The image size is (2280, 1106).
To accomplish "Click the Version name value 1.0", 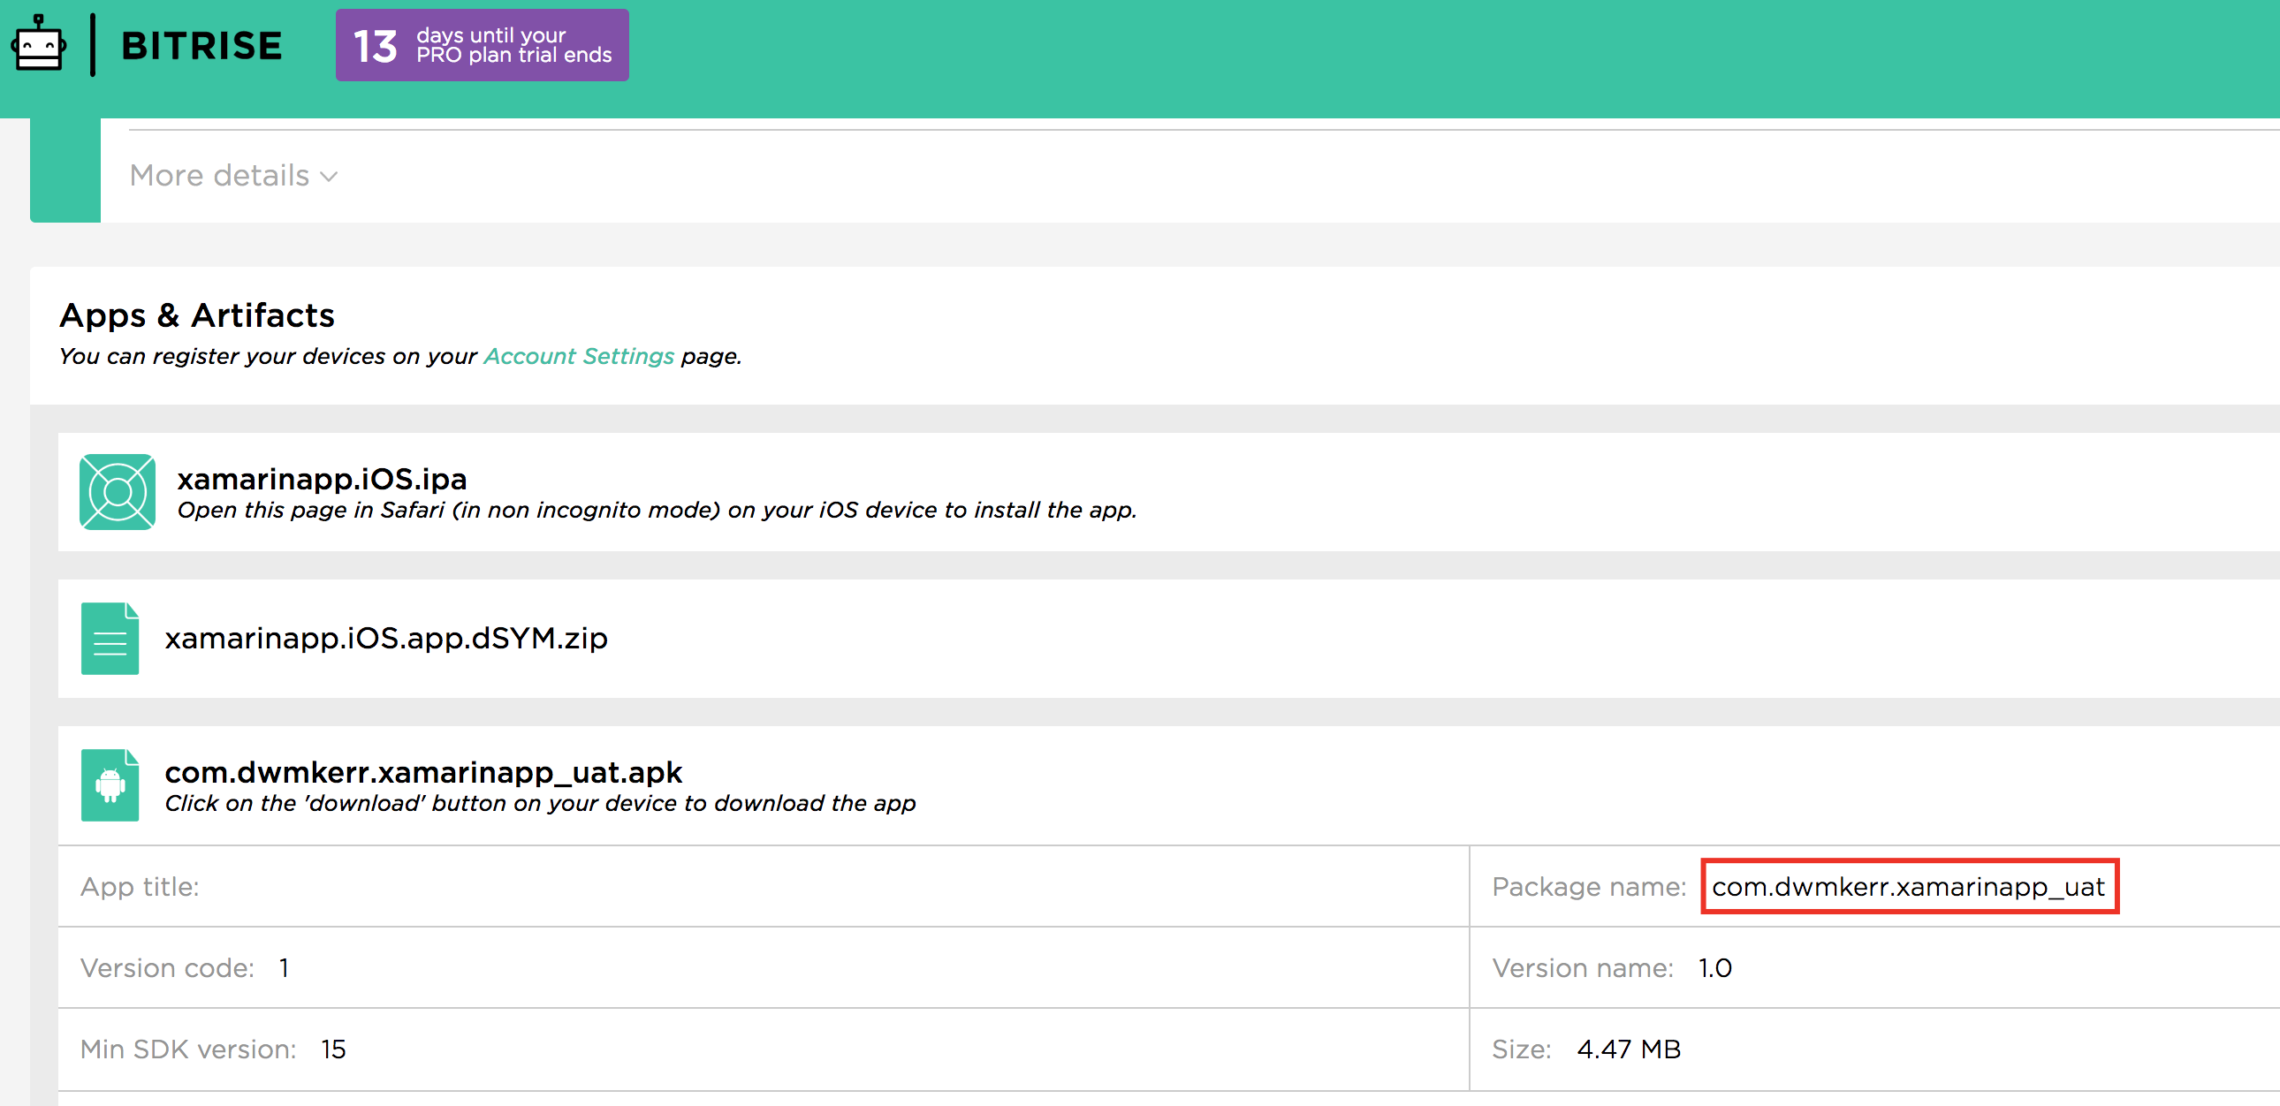I will (1714, 968).
